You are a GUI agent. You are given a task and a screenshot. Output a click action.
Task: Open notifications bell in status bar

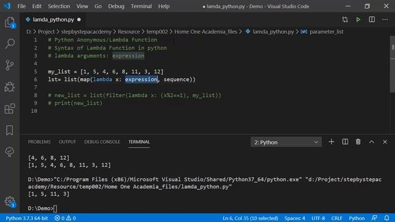[387, 218]
